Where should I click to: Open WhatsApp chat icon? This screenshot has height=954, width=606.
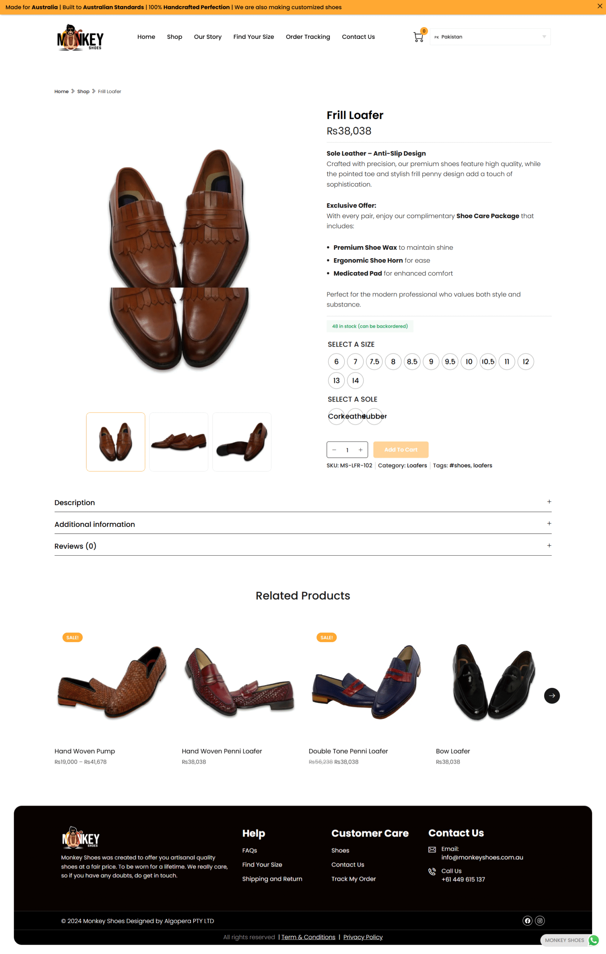click(593, 940)
